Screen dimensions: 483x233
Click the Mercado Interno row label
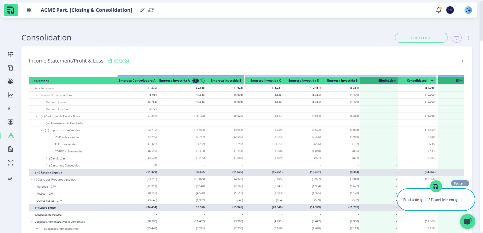[57, 102]
